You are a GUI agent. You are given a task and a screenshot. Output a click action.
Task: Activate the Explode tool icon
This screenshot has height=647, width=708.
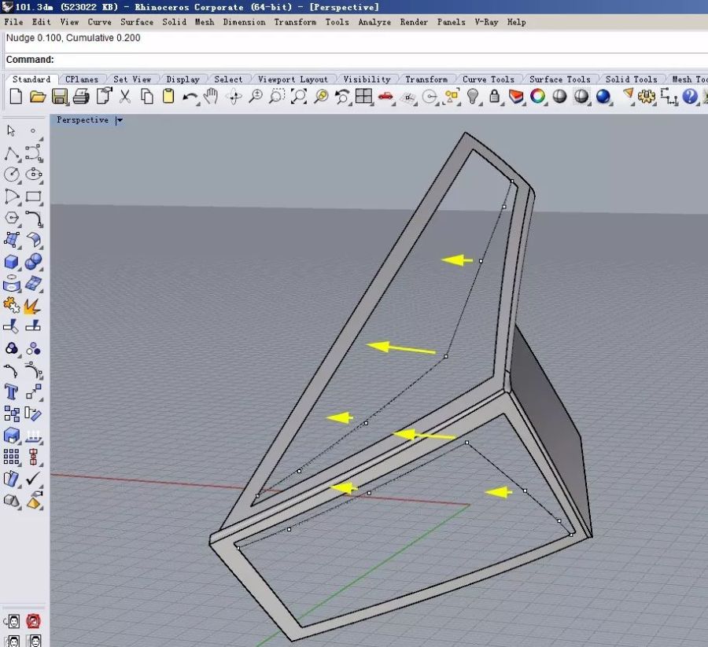(x=33, y=305)
